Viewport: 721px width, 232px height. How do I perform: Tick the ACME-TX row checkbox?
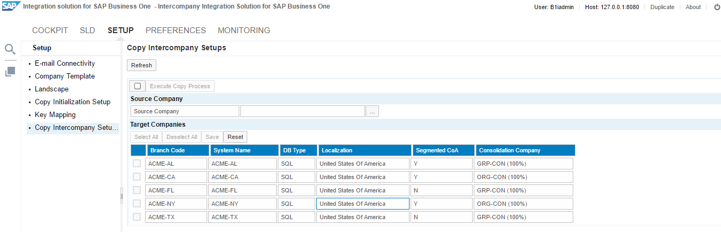click(x=137, y=217)
